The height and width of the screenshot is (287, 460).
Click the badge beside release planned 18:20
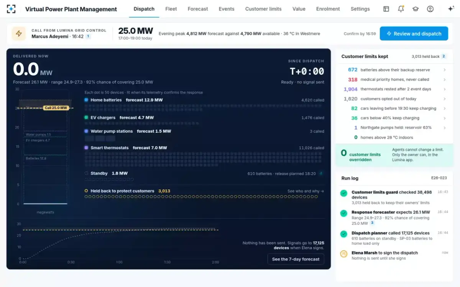click(321, 173)
